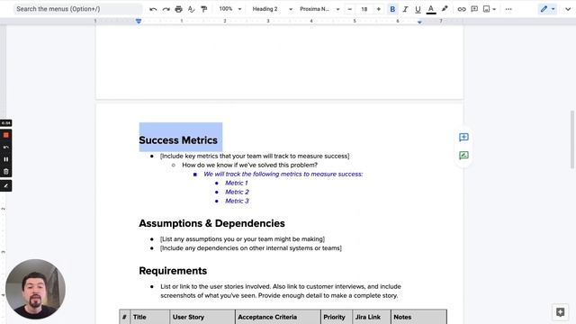Click the 'List or link to the user stories' bullet
The height and width of the screenshot is (324, 576).
(281, 291)
